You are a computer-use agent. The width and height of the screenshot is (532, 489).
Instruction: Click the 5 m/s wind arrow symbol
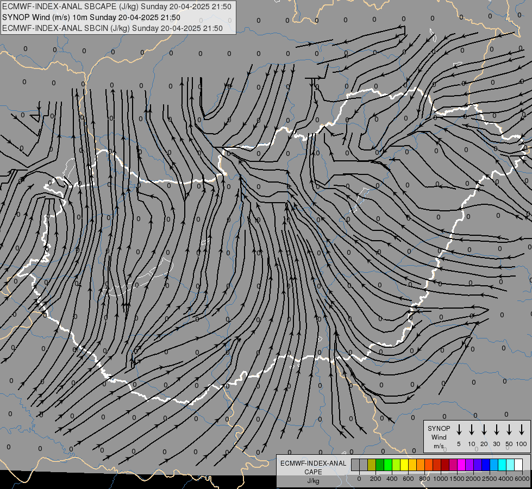click(459, 430)
